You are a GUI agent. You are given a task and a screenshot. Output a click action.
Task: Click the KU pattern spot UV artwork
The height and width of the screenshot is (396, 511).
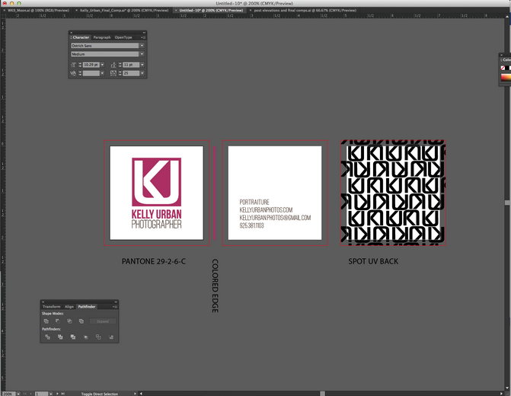(394, 193)
